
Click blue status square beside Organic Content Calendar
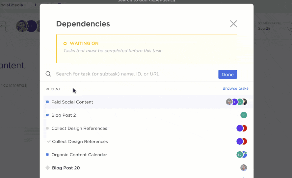pos(47,155)
